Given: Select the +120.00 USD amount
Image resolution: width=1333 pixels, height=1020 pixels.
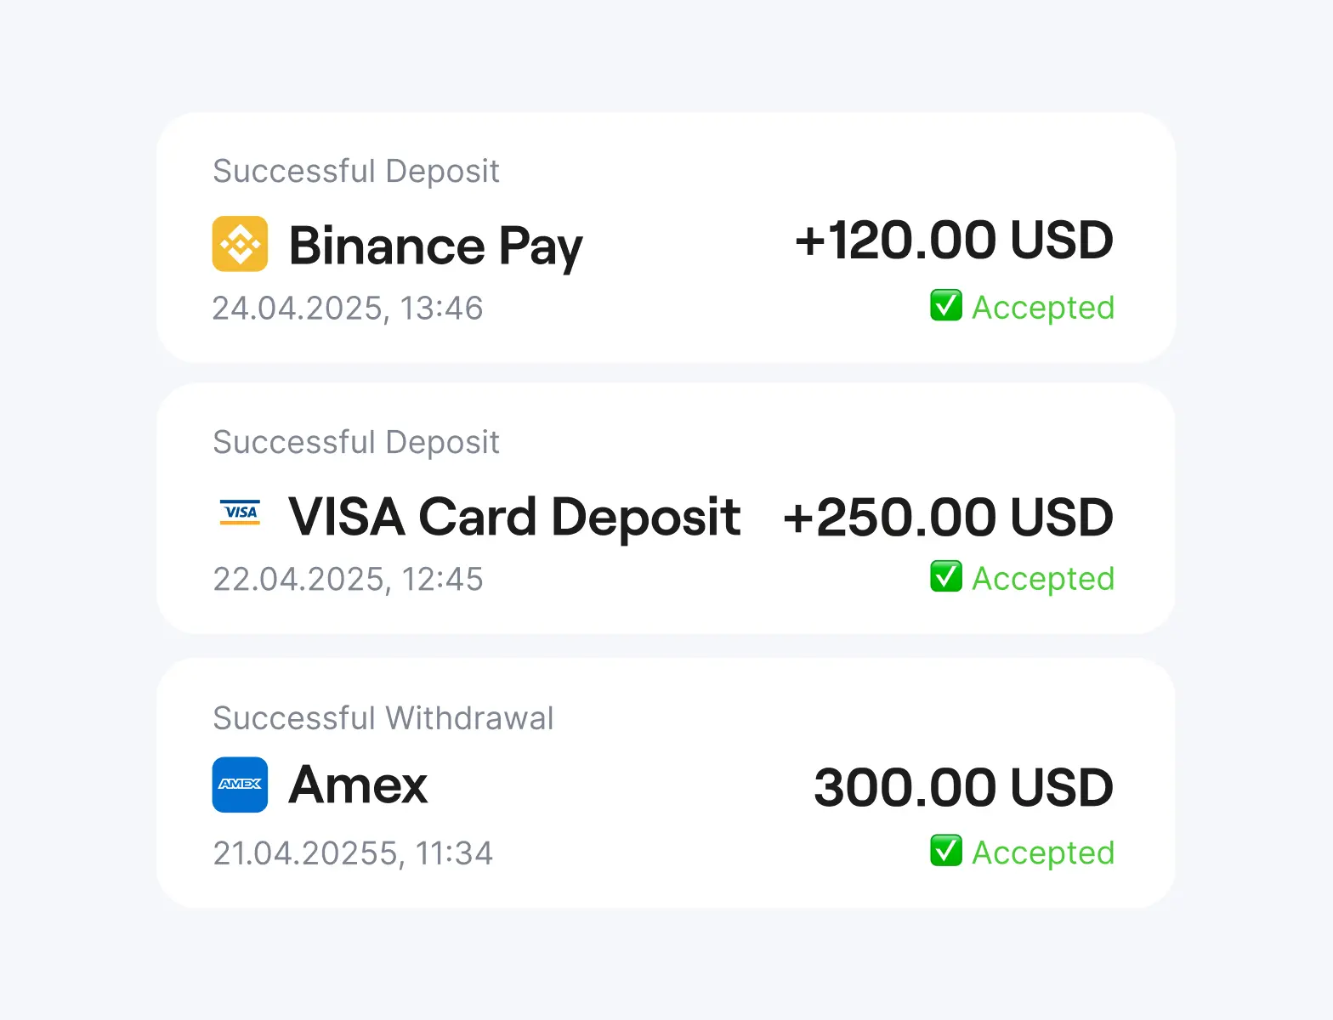Looking at the screenshot, I should coord(953,241).
